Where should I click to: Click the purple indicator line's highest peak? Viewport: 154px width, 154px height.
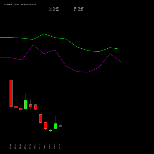pos(33,45)
